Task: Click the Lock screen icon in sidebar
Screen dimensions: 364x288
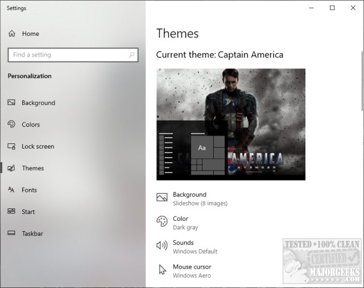Action: pos(11,146)
